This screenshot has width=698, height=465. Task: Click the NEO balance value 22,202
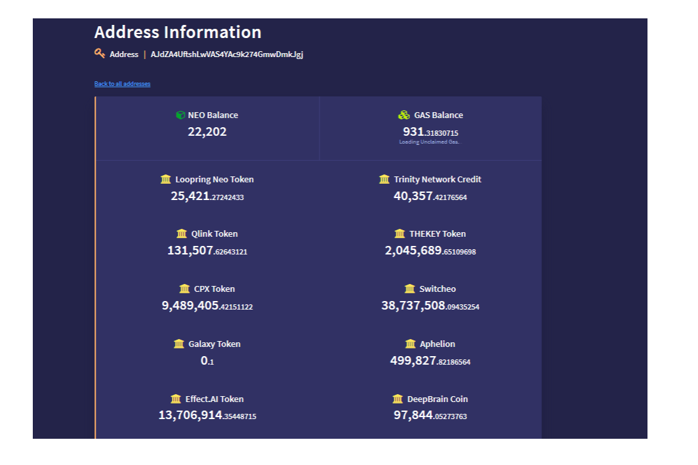[x=207, y=132]
